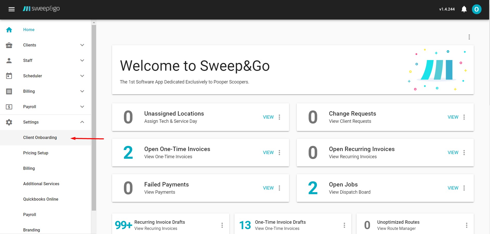The width and height of the screenshot is (490, 234).
Task: Click the Scheduler calendar icon
Action: 9,76
